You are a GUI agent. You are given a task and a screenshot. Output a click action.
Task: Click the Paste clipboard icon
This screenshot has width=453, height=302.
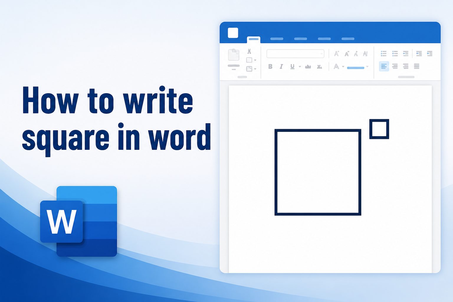coord(234,55)
